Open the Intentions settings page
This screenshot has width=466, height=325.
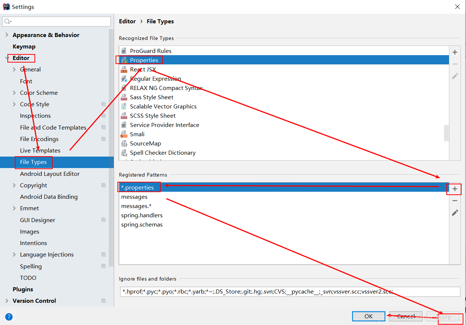33,243
